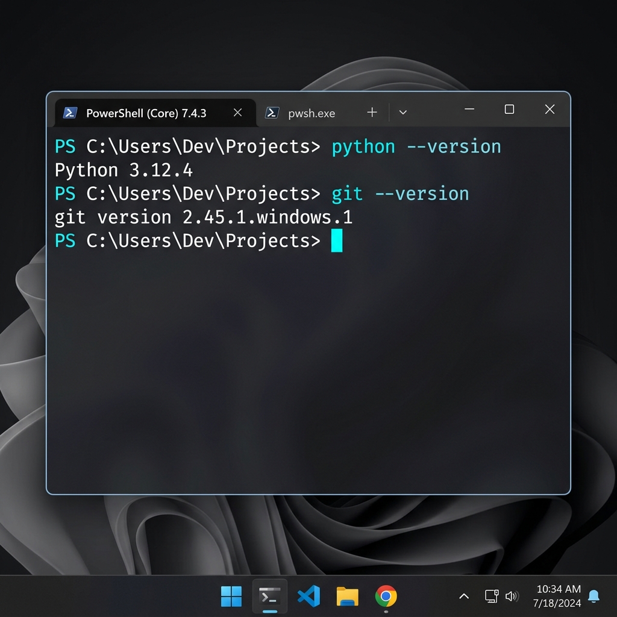The height and width of the screenshot is (617, 617).
Task: Close the PowerShell (Core) 7.4.3 tab
Action: click(237, 113)
